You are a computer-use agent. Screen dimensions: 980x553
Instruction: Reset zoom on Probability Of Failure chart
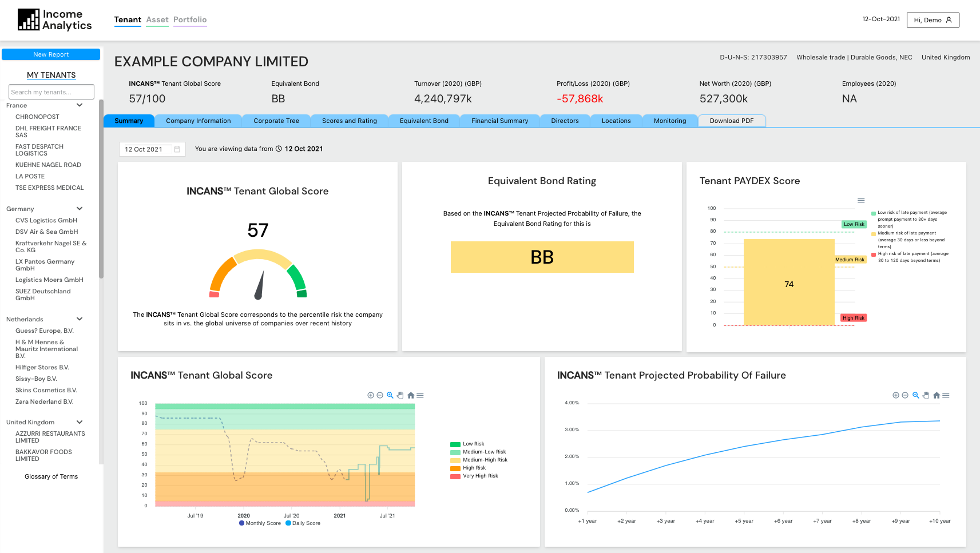pyautogui.click(x=937, y=395)
